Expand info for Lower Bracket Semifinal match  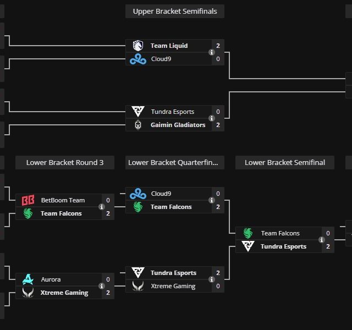[x=322, y=240]
